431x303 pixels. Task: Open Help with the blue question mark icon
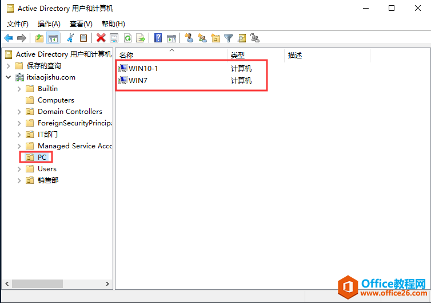point(158,38)
